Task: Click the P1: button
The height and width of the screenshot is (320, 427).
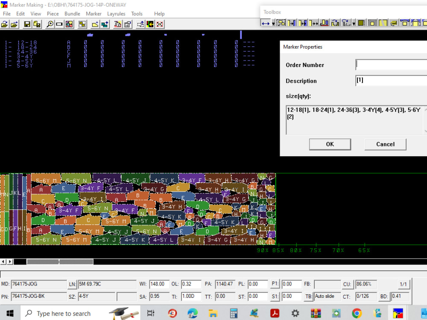Action: coord(275,284)
